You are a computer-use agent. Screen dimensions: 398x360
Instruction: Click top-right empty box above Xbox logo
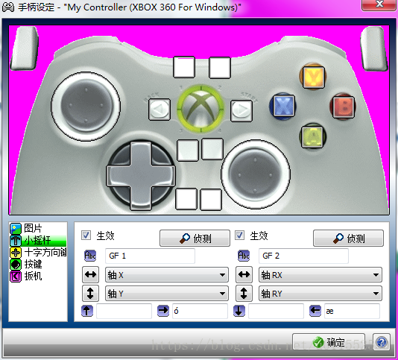[220, 68]
